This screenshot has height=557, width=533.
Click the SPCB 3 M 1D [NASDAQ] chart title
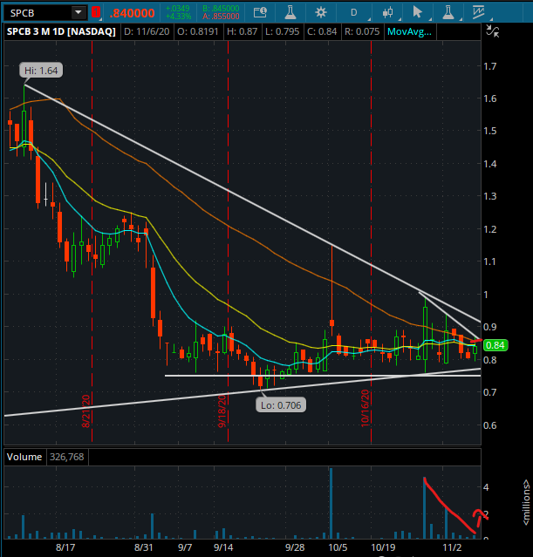coord(61,31)
